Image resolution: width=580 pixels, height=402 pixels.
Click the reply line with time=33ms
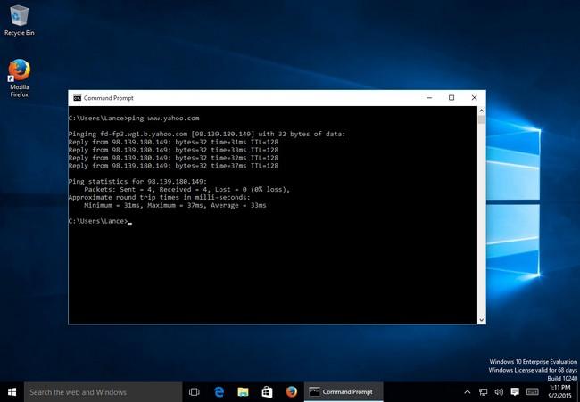[x=173, y=150]
